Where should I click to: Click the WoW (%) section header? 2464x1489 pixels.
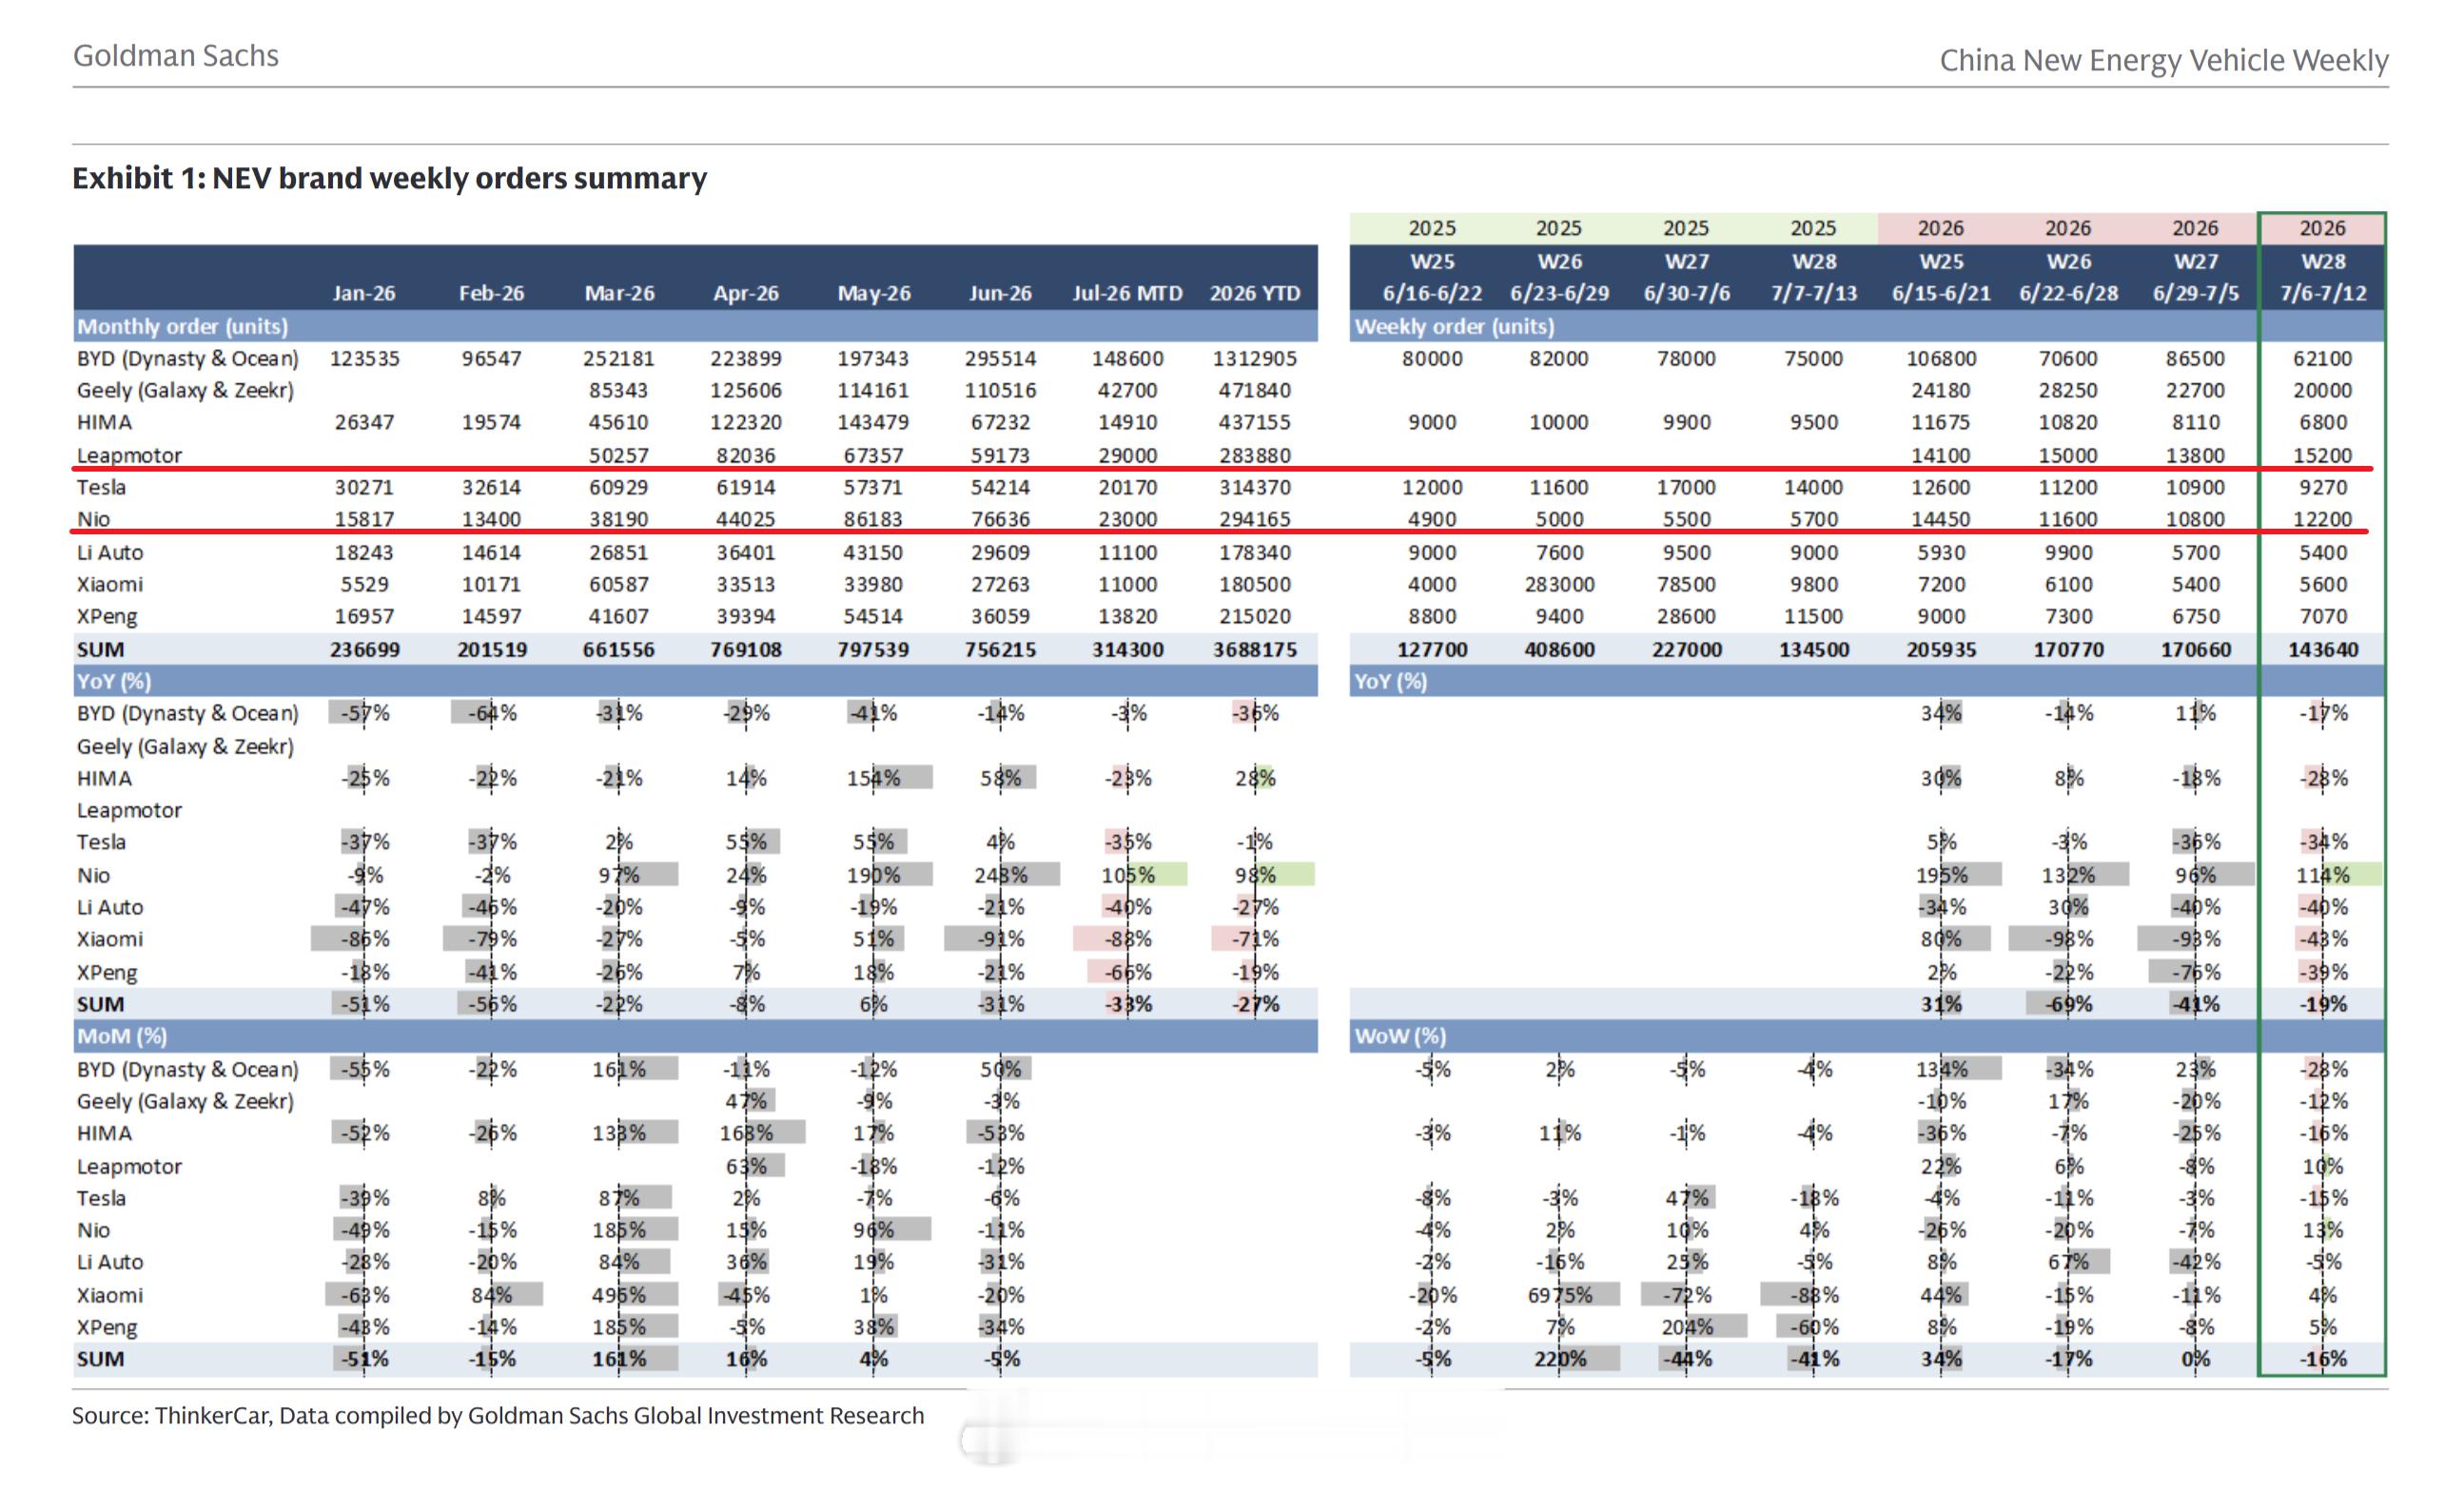(1400, 1035)
